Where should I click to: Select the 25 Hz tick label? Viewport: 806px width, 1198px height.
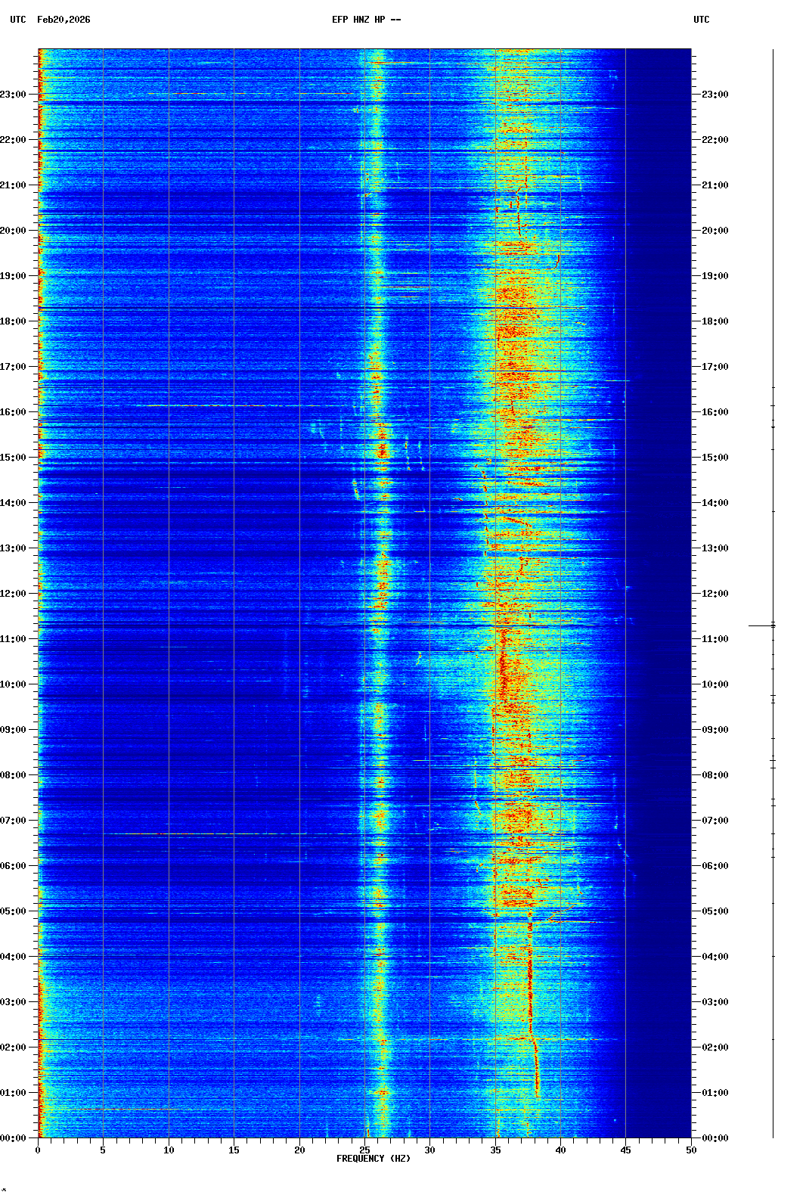364,1150
